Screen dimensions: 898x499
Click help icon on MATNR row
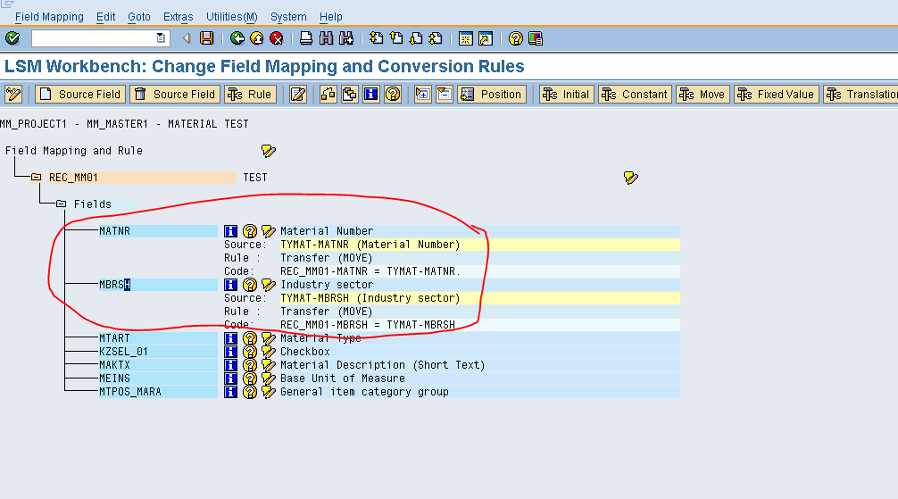250,231
